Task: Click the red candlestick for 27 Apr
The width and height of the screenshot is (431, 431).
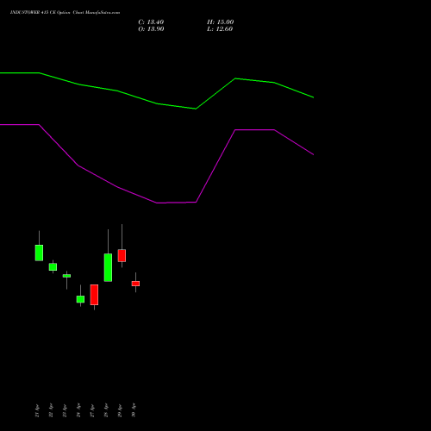Action: tap(94, 295)
